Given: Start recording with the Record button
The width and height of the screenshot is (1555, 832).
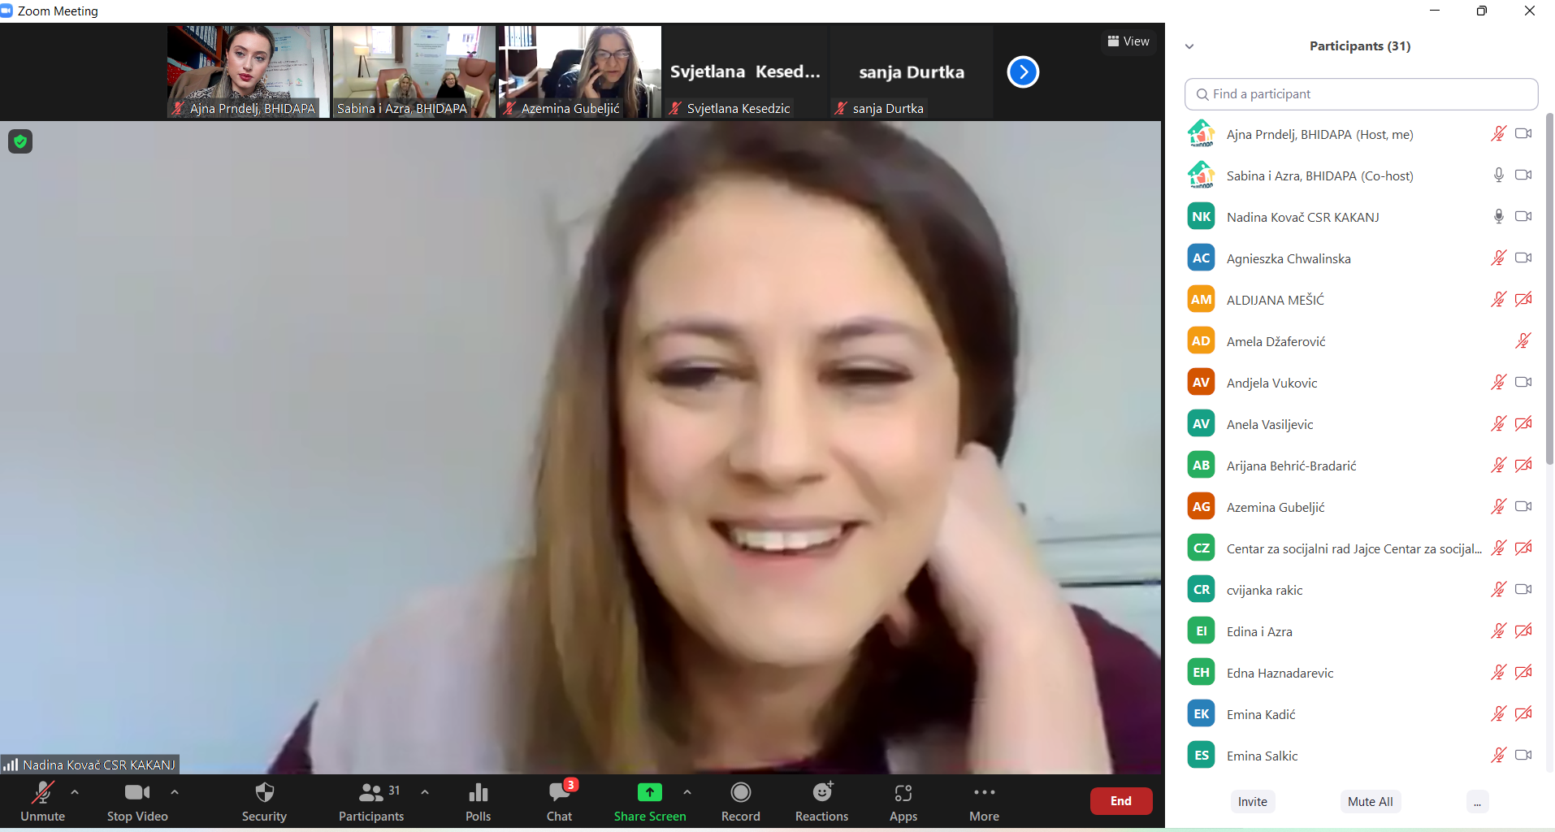Looking at the screenshot, I should pyautogui.click(x=740, y=801).
